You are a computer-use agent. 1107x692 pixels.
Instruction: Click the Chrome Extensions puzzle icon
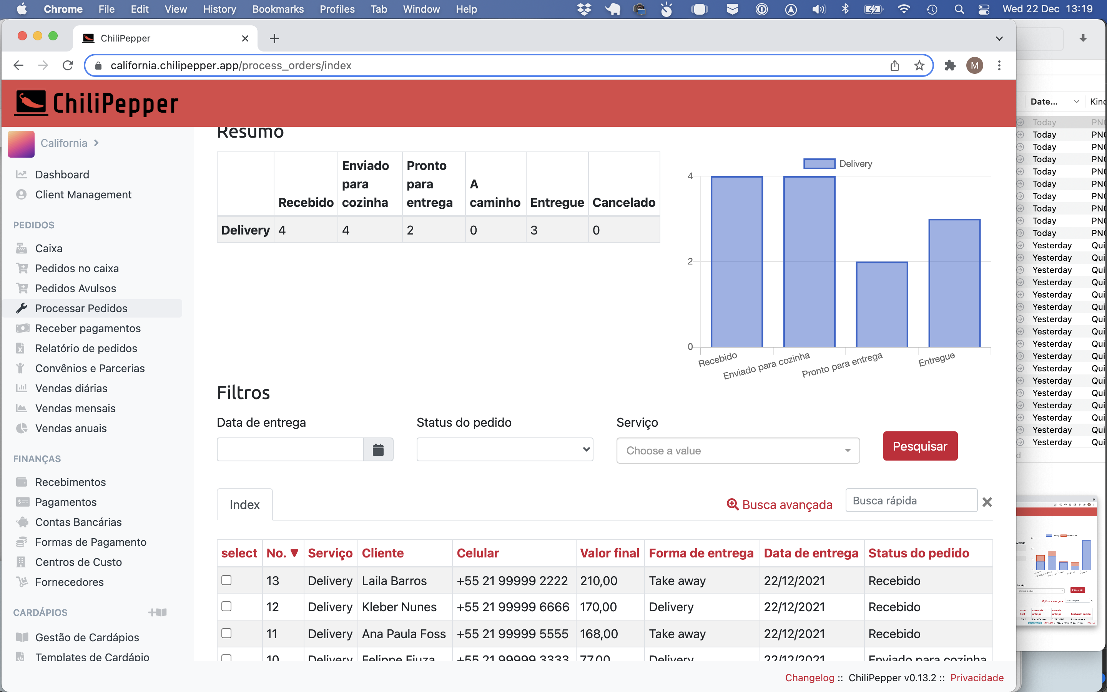click(950, 65)
